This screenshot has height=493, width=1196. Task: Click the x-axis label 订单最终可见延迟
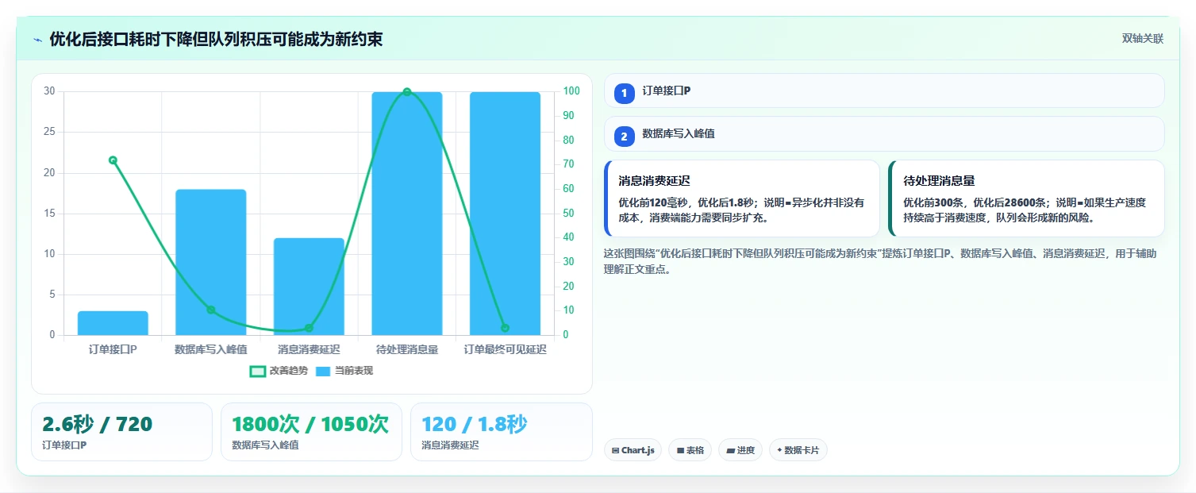505,349
